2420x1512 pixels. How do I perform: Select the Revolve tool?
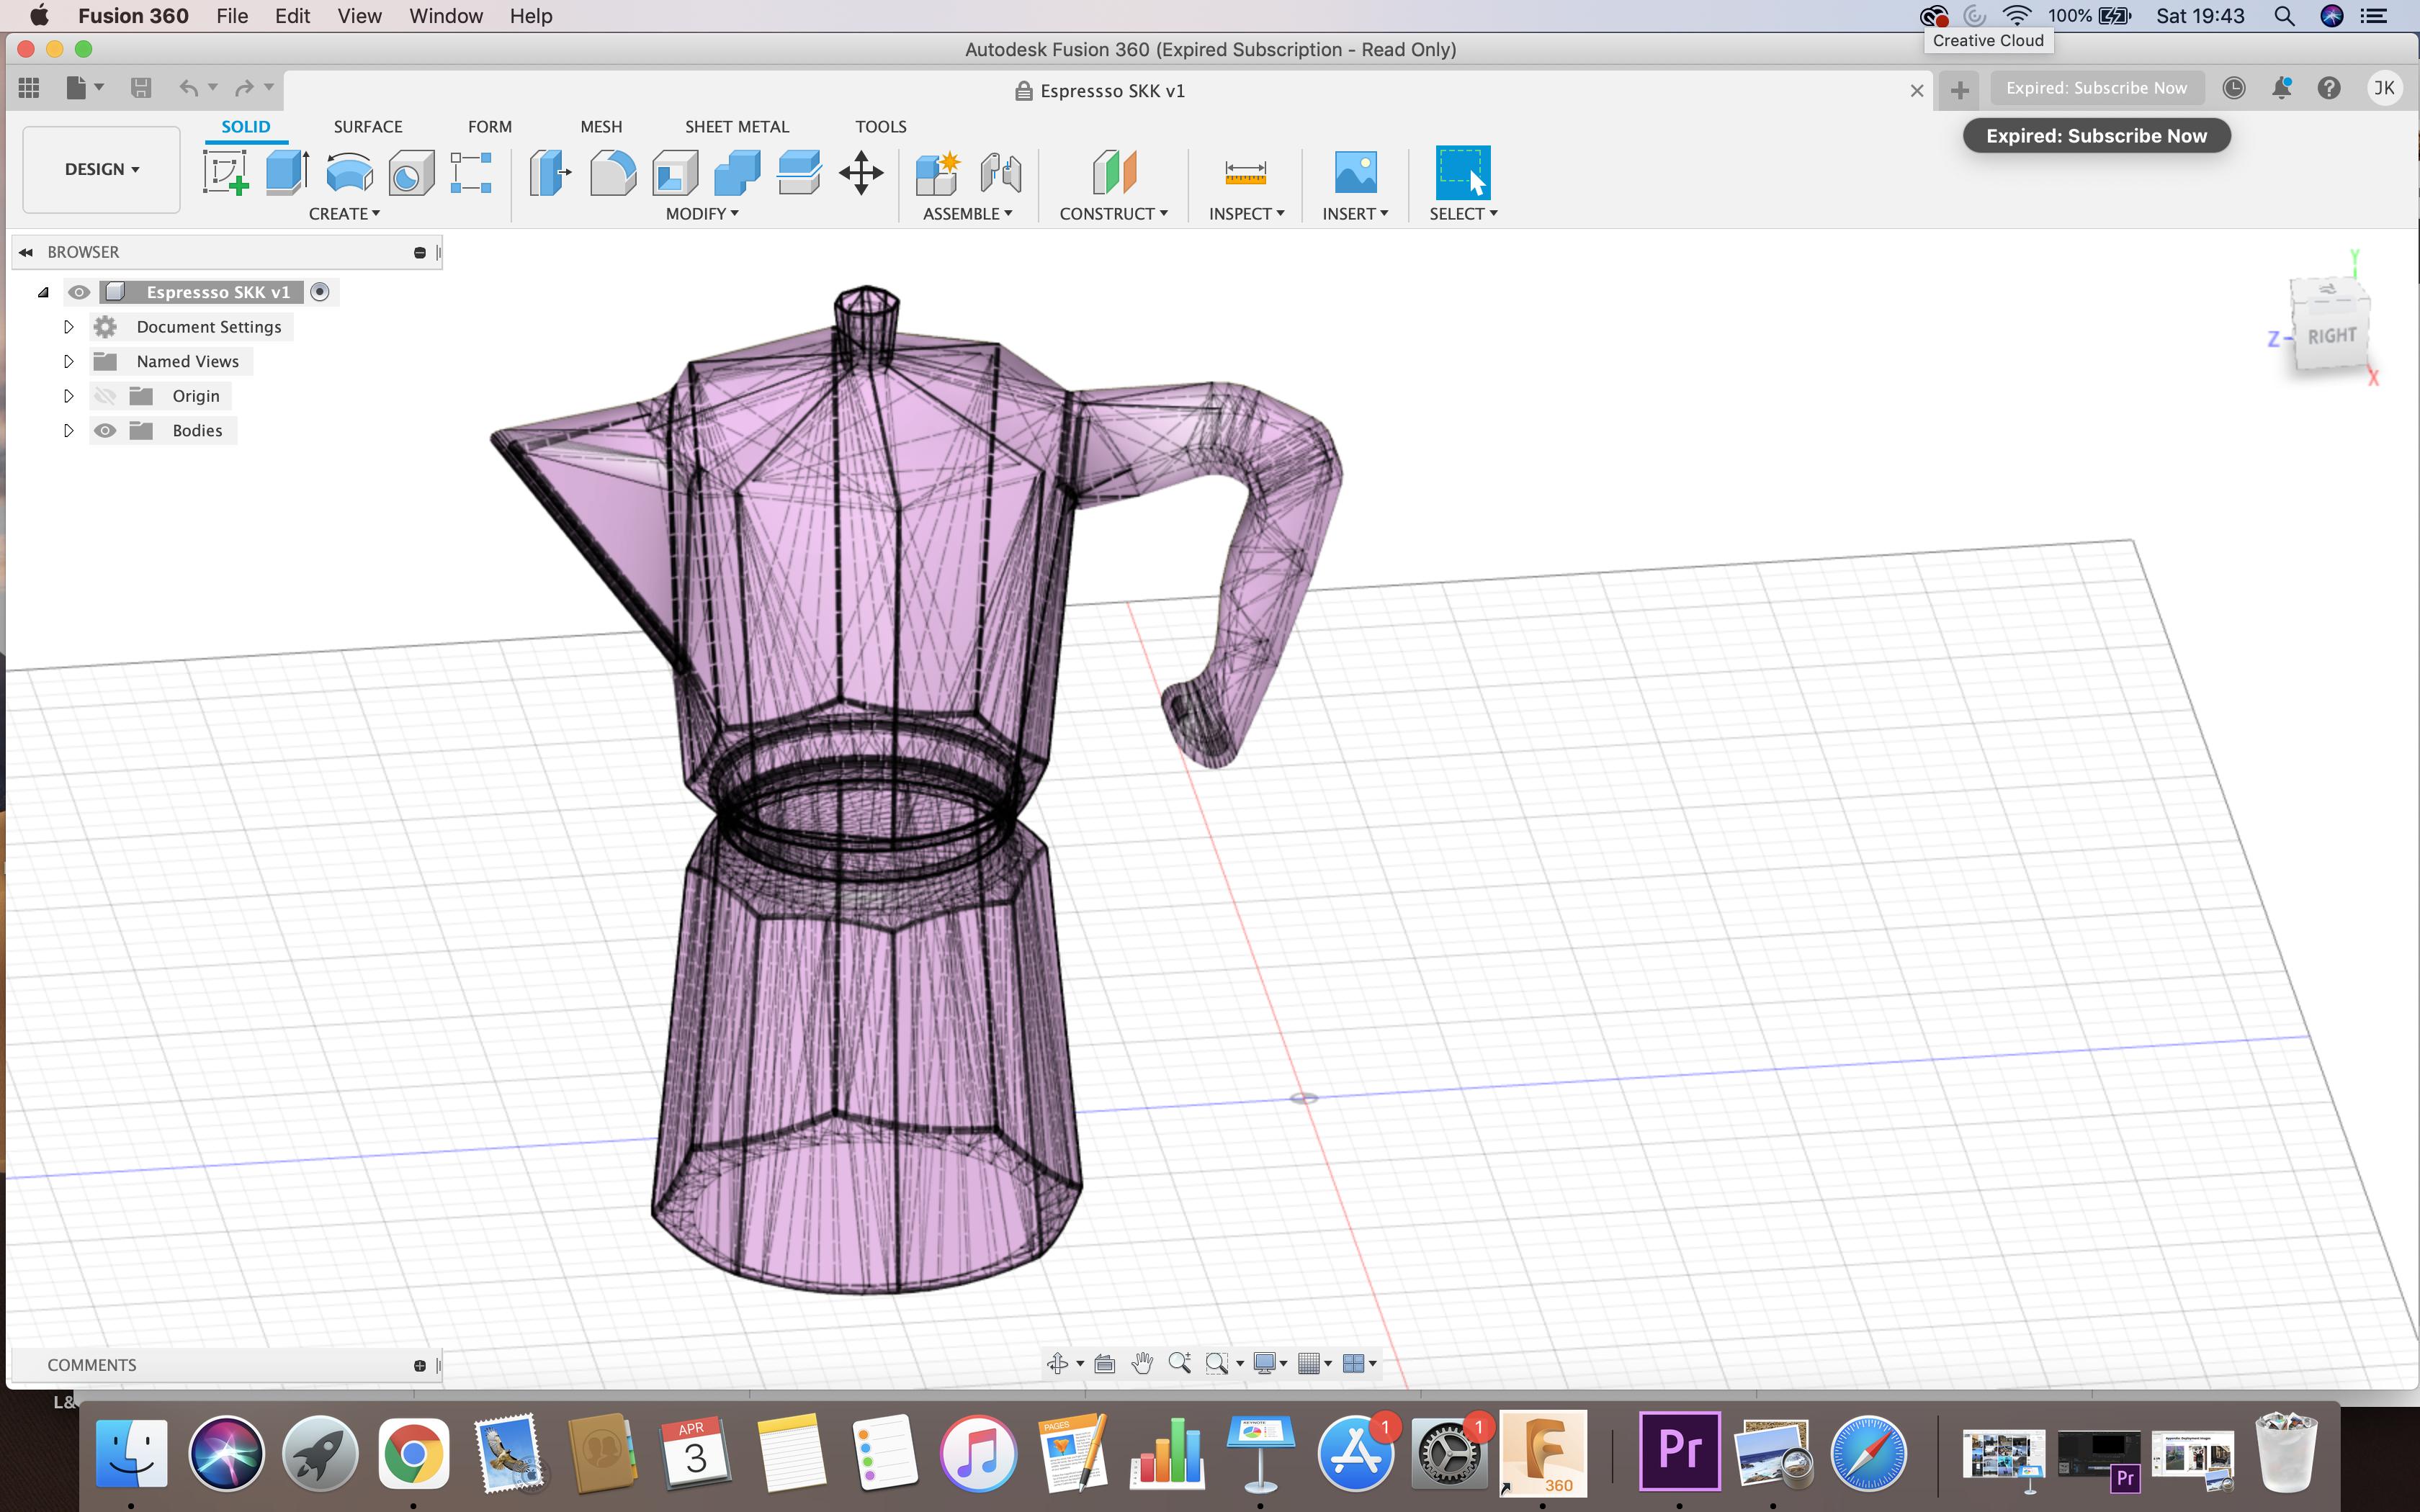[349, 172]
